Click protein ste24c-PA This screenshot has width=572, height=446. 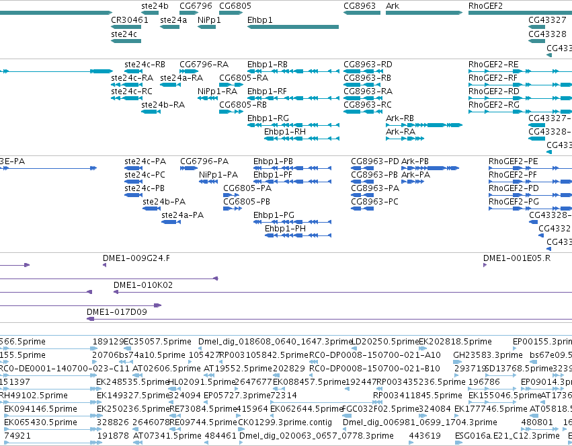134,168
